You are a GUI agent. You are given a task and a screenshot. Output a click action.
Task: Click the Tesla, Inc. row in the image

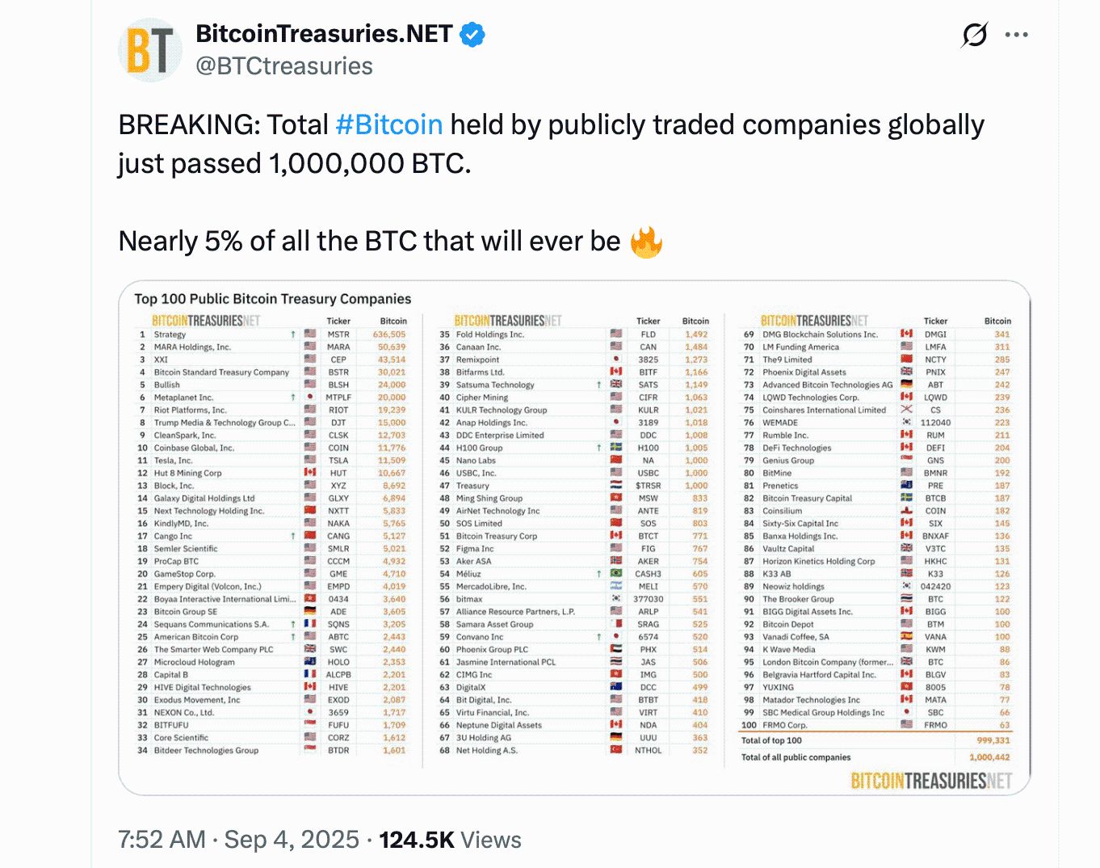[x=272, y=461]
